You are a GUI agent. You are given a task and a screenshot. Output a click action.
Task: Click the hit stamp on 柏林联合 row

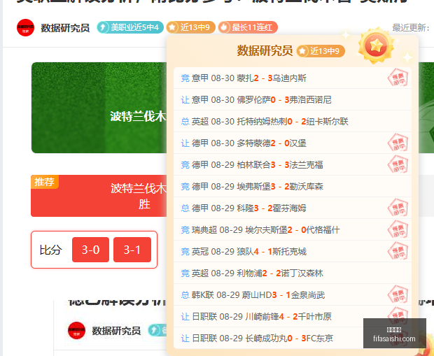point(398,164)
